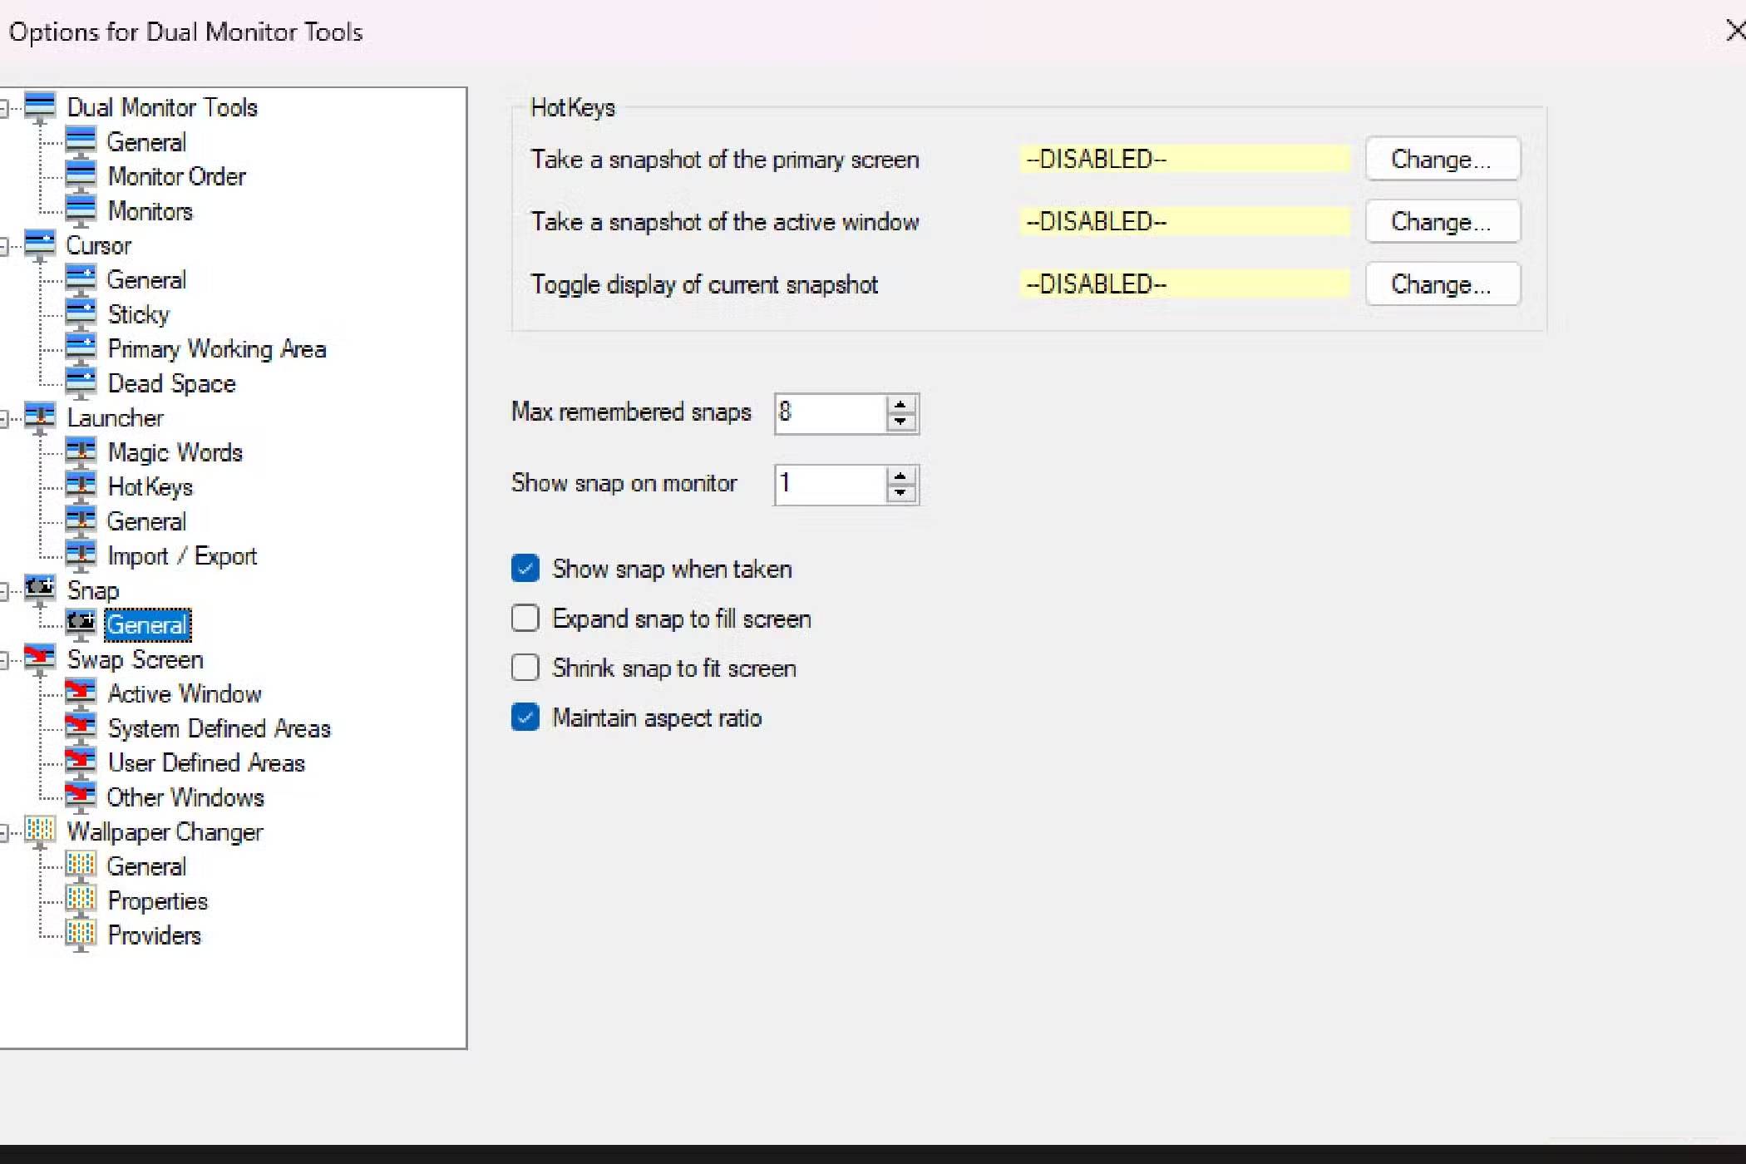The image size is (1746, 1164).
Task: Increase Max remembered snaps value
Action: [x=900, y=405]
